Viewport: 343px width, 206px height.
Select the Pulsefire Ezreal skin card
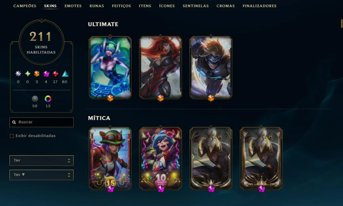[211, 68]
